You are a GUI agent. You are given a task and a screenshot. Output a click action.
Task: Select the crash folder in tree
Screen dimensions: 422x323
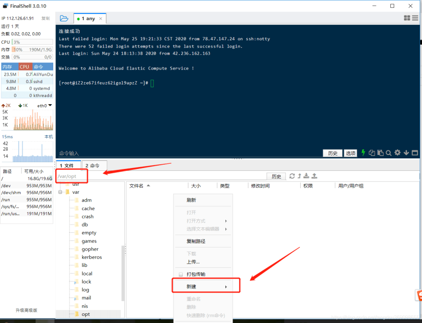(87, 216)
